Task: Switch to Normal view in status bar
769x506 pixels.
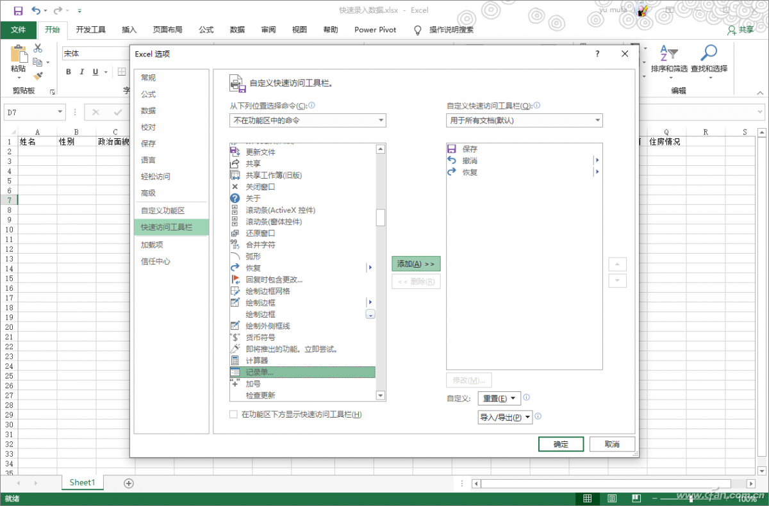Action: [587, 498]
